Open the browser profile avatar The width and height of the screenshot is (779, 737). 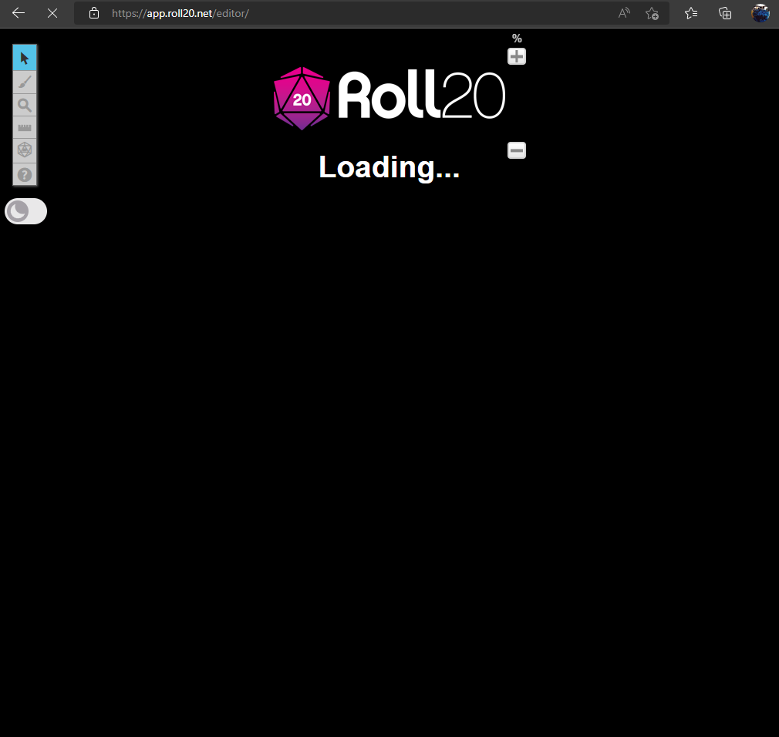click(x=760, y=13)
